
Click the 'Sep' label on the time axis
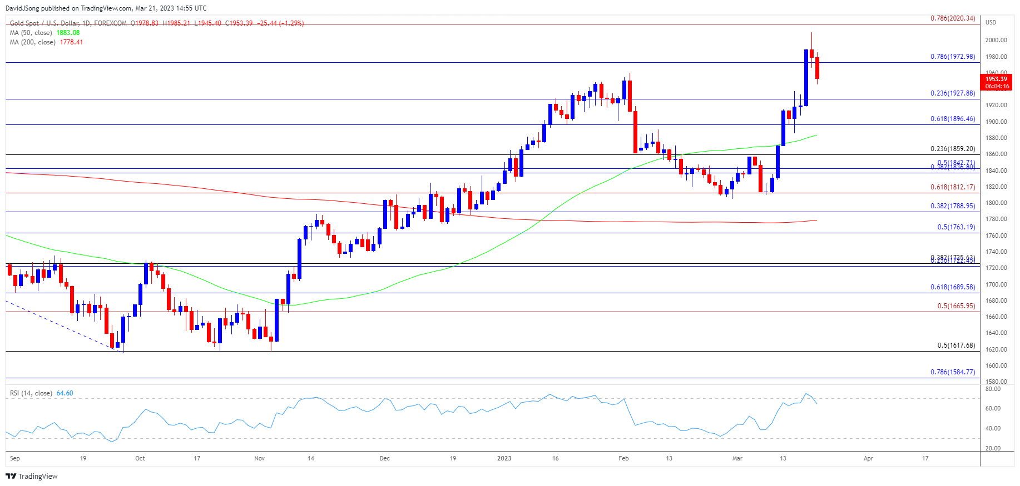[15, 458]
